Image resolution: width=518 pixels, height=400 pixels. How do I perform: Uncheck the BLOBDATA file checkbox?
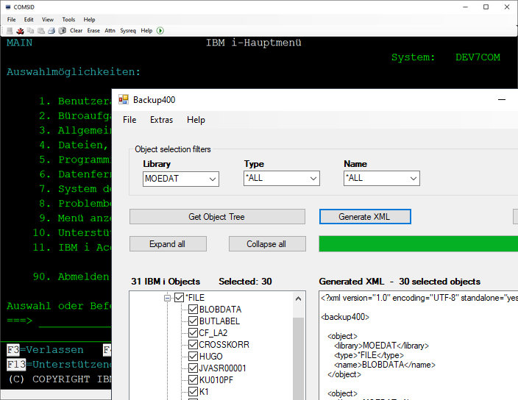[x=193, y=310]
